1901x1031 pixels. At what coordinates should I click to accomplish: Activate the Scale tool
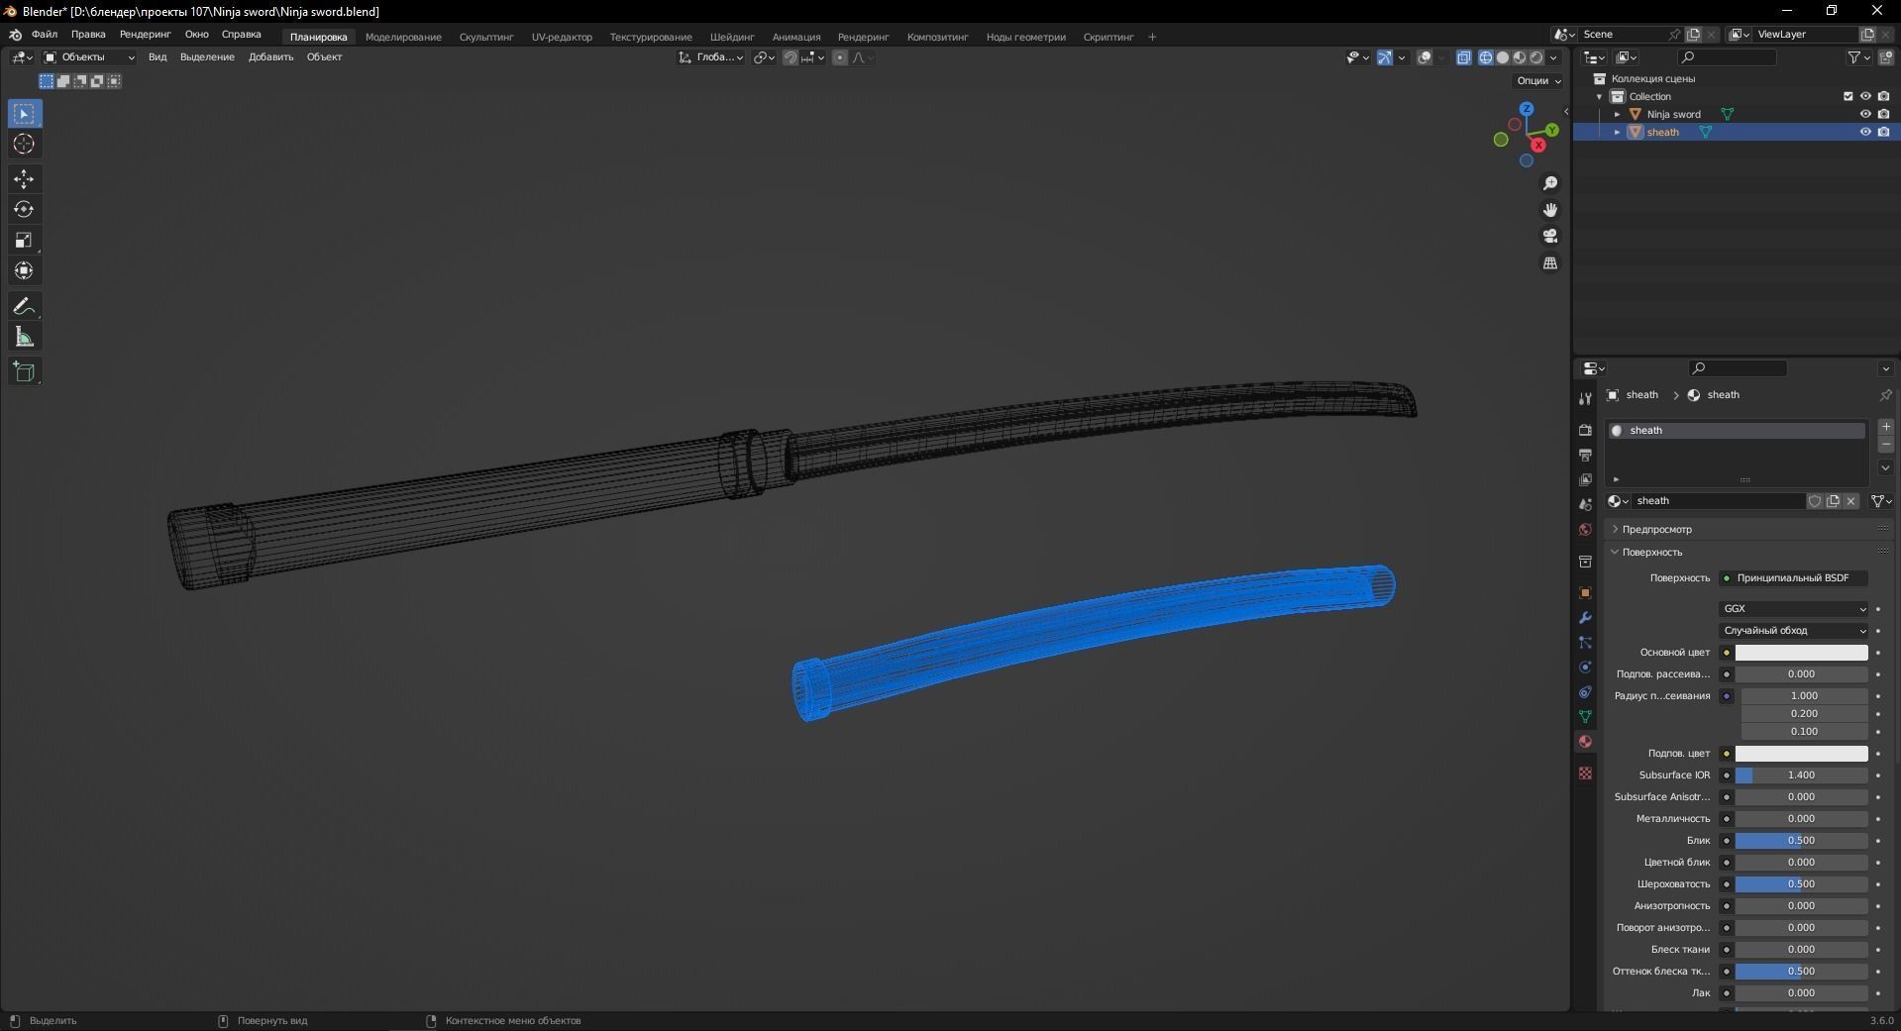click(x=24, y=241)
